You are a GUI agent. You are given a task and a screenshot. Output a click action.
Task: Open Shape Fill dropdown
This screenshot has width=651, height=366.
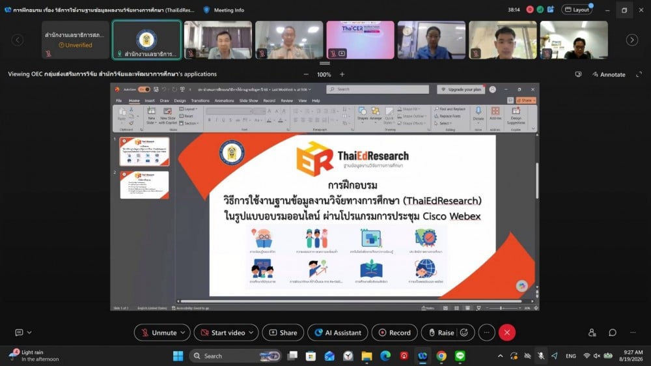[x=409, y=109]
